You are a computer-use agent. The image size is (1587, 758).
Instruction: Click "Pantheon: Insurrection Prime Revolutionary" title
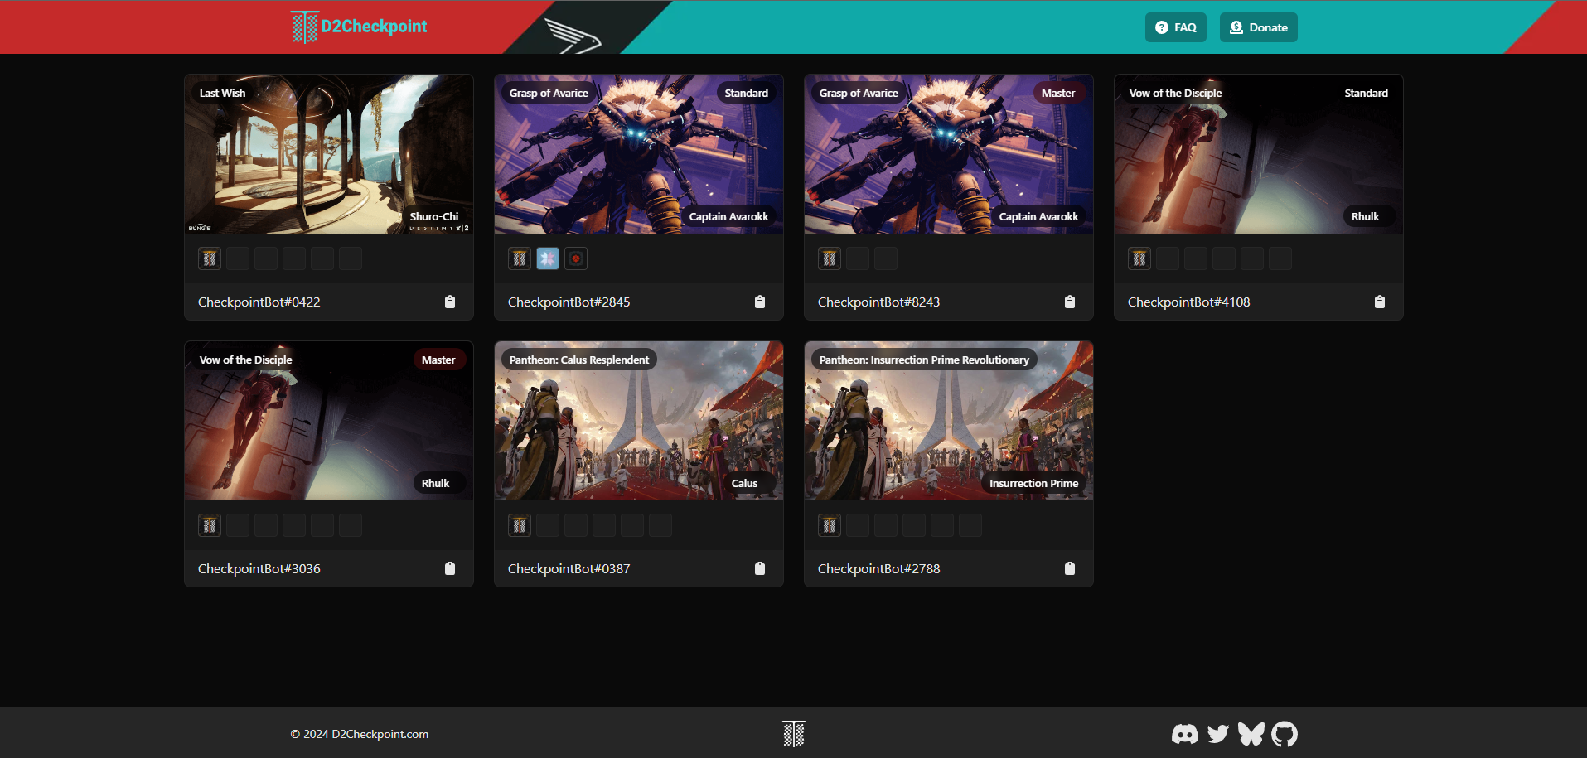click(924, 360)
